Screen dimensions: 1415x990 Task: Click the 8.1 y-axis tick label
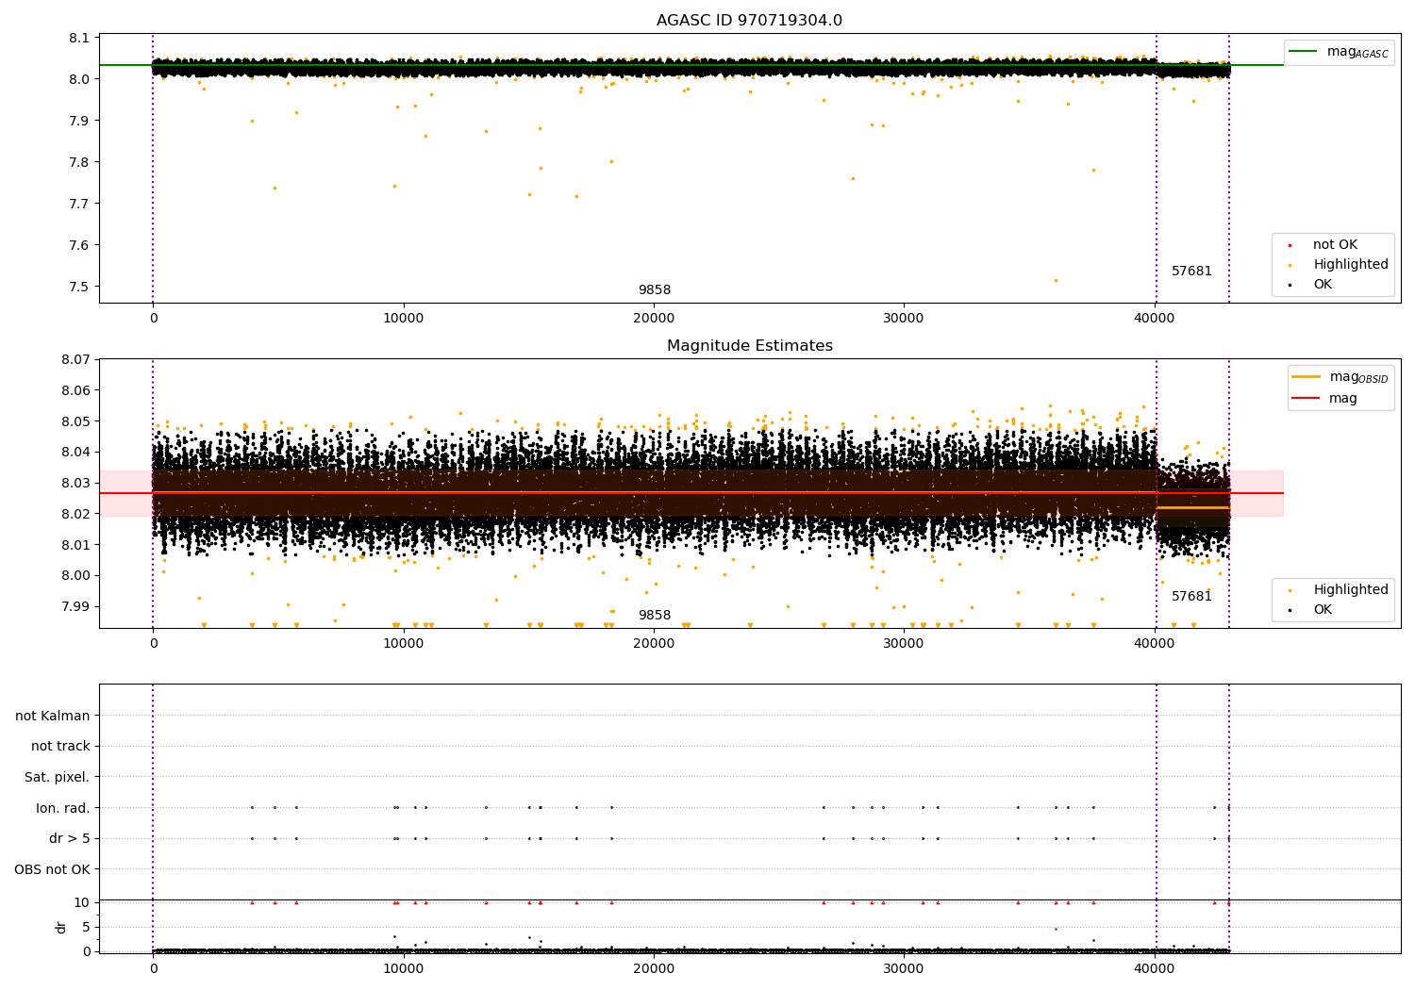click(80, 38)
